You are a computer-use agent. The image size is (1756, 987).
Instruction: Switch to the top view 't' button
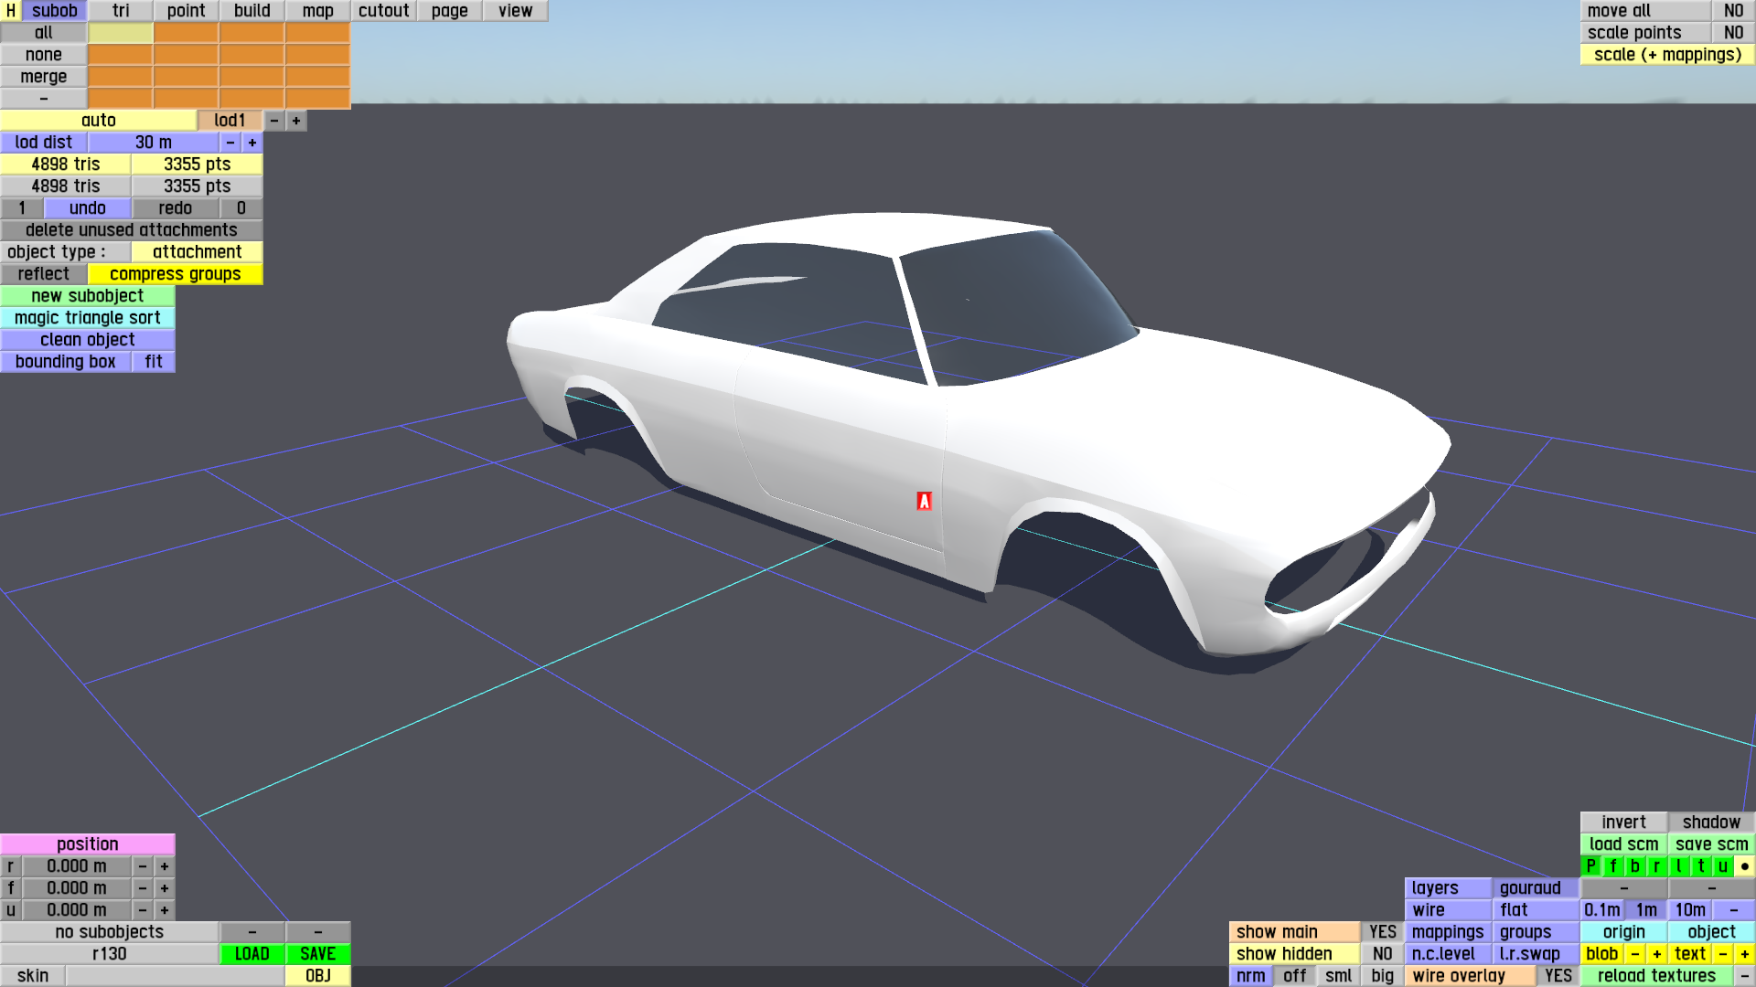1700,866
